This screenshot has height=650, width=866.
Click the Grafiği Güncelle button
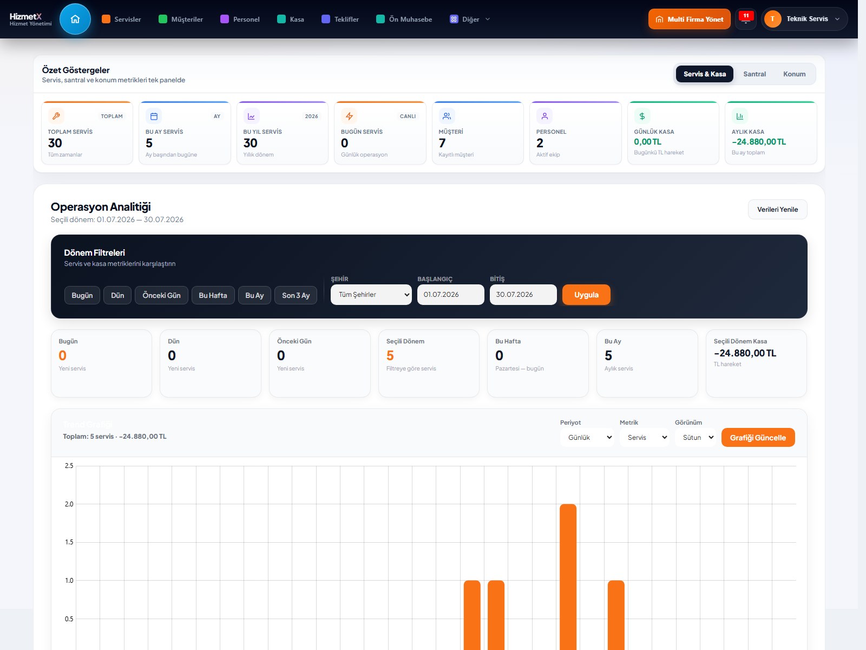(758, 438)
